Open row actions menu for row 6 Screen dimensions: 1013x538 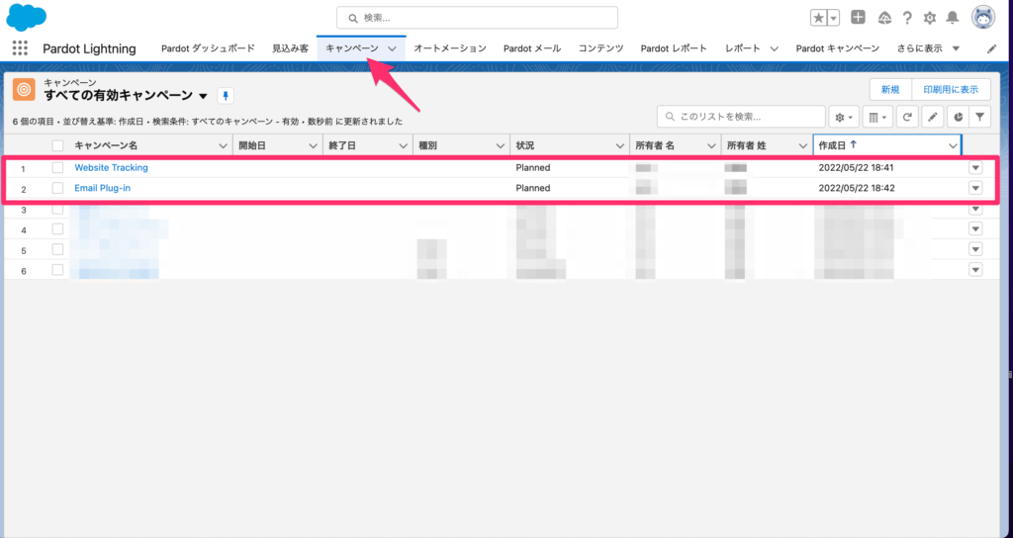pos(975,269)
